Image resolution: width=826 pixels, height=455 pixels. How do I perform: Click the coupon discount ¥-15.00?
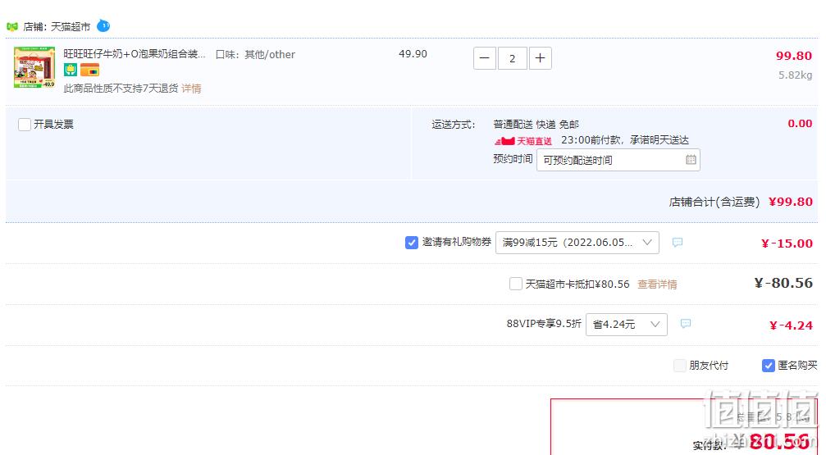coord(787,243)
